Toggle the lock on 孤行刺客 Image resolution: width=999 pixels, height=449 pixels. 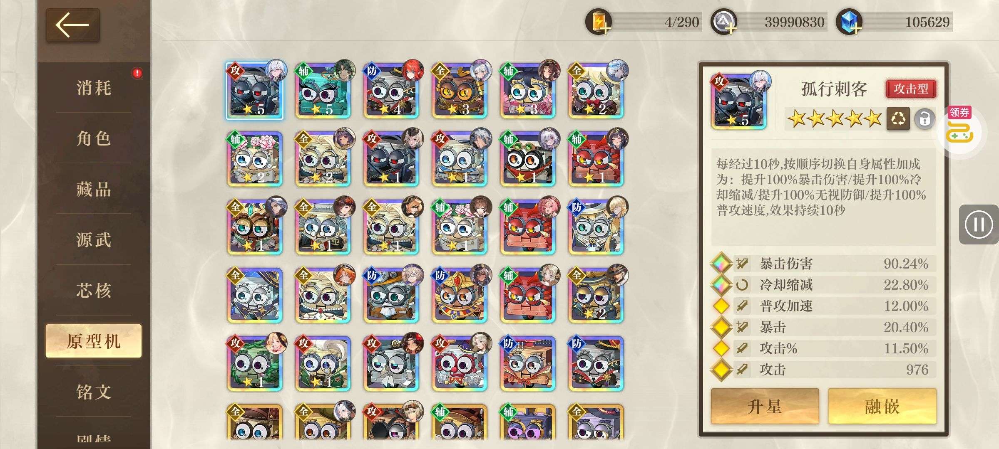(x=924, y=119)
